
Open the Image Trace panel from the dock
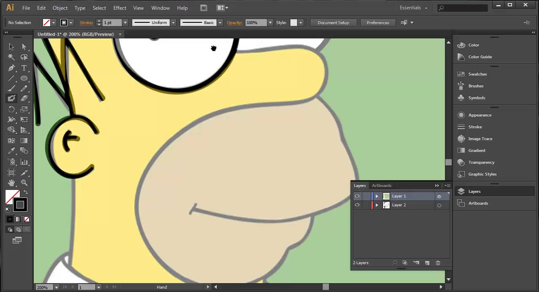coord(480,138)
